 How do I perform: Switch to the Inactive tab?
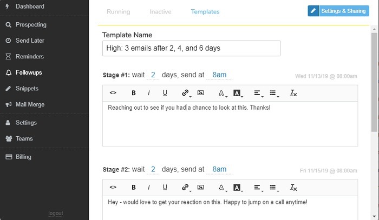(161, 11)
